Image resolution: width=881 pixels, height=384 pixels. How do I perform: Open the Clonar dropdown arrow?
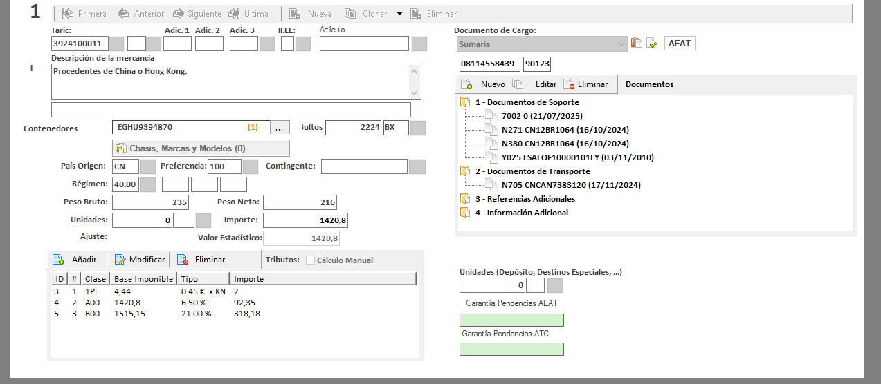[x=399, y=14]
